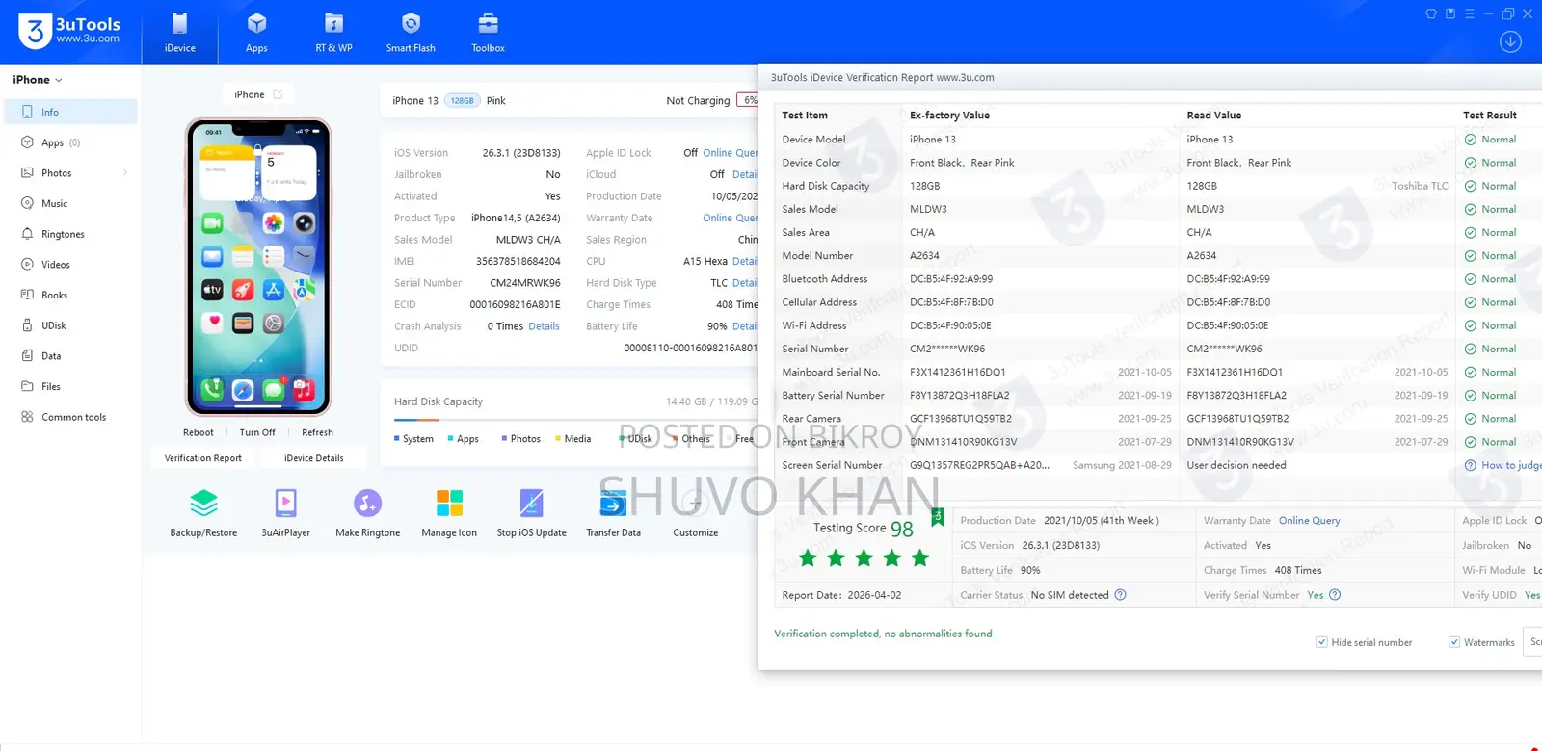Edit the iPhone device name
This screenshot has height=751, width=1542.
point(278,94)
